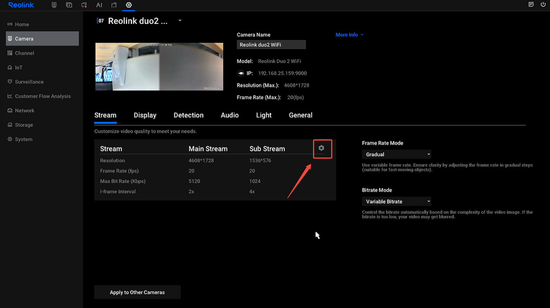Image resolution: width=550 pixels, height=308 pixels.
Task: Click the Reolink logo
Action: click(21, 5)
